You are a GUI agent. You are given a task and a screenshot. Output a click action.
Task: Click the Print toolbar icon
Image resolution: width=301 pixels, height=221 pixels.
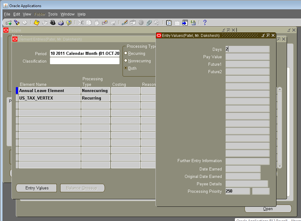(x=61, y=23)
